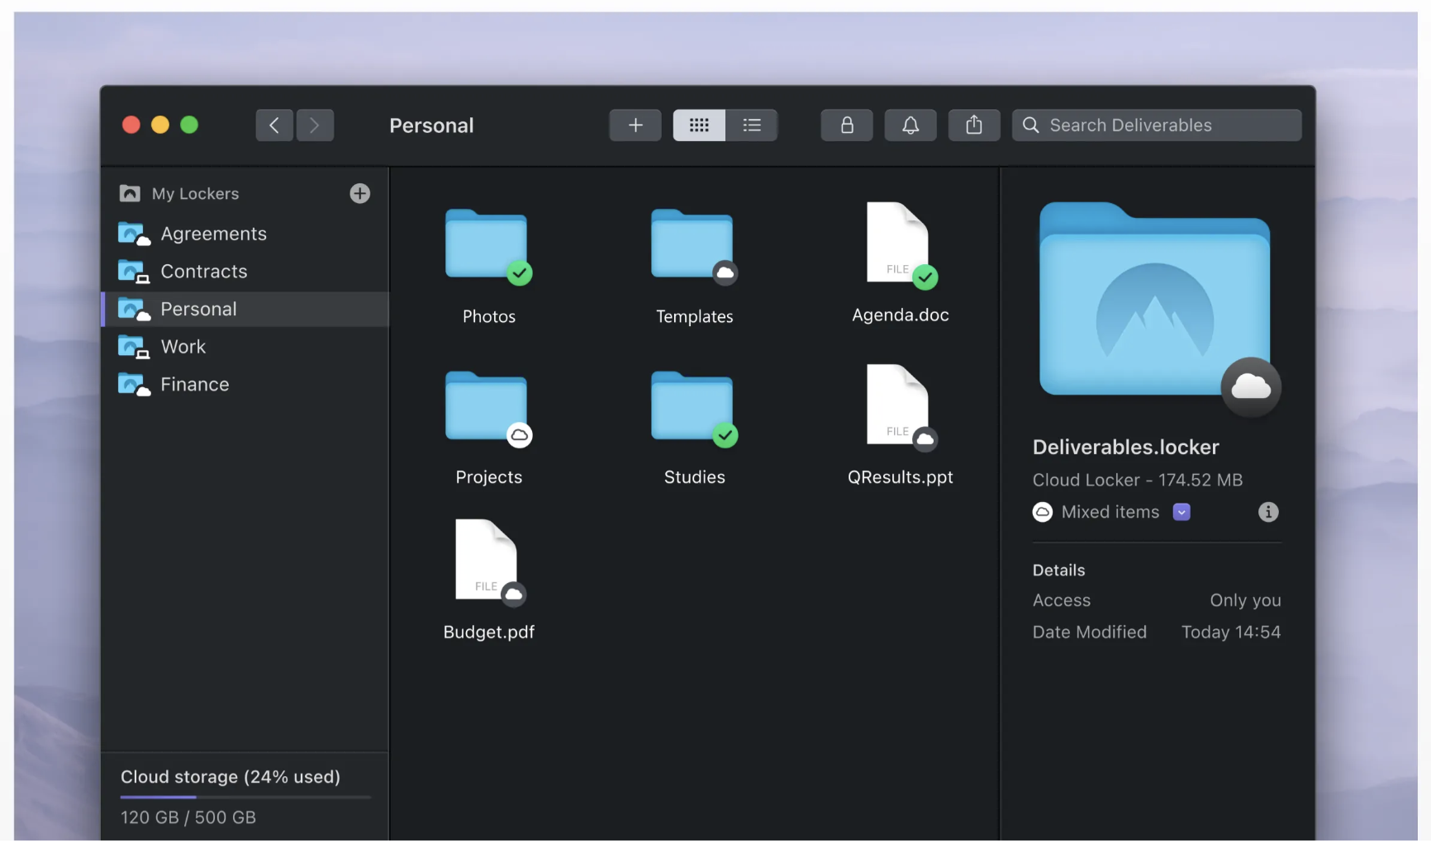The height and width of the screenshot is (862, 1431).
Task: Select the Photos folder
Action: 488,266
